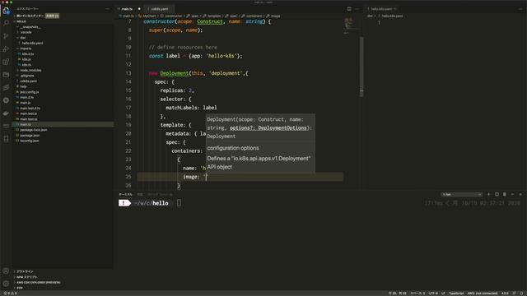527x296 pixels.
Task: Select the hello.k8s.yaml tab in right editor
Action: click(x=381, y=9)
